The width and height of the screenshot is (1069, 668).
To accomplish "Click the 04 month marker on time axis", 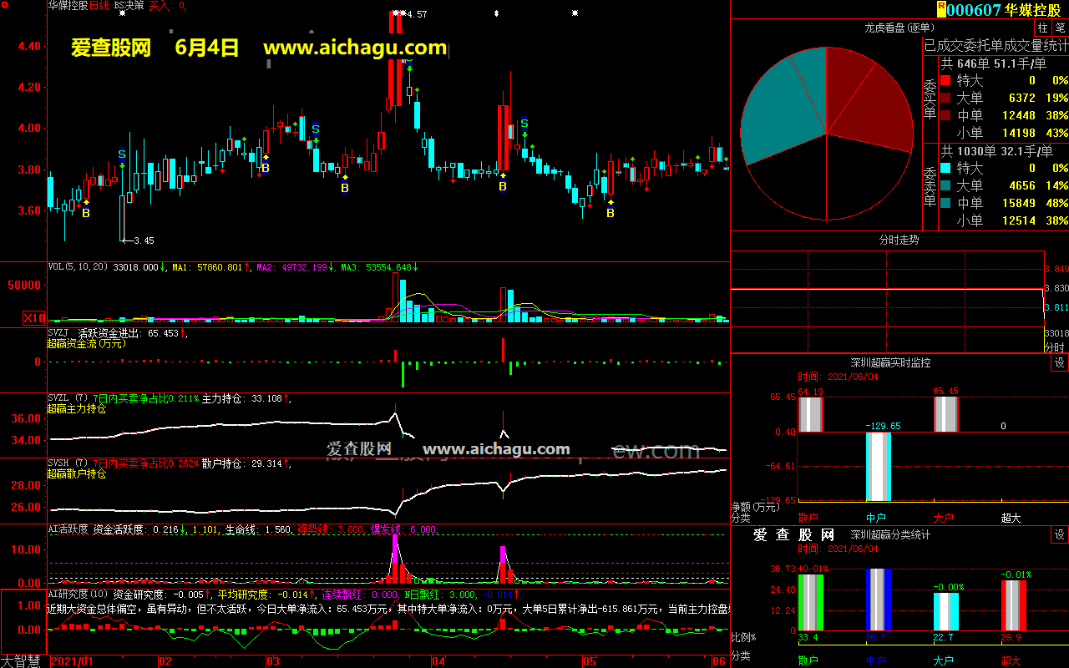I will (x=438, y=661).
